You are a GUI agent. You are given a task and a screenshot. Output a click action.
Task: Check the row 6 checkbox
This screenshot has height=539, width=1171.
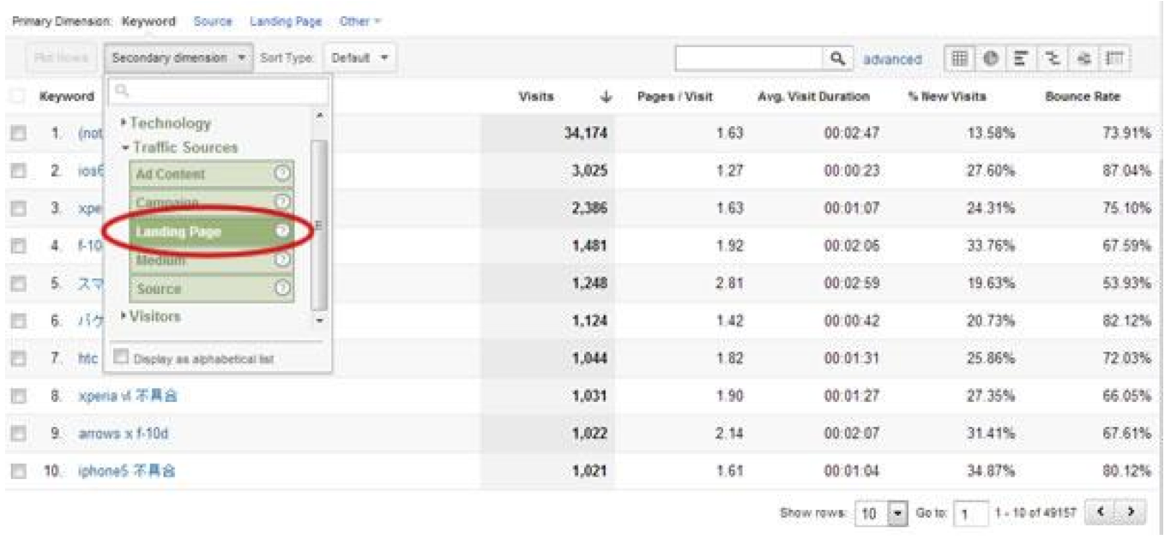pos(19,320)
